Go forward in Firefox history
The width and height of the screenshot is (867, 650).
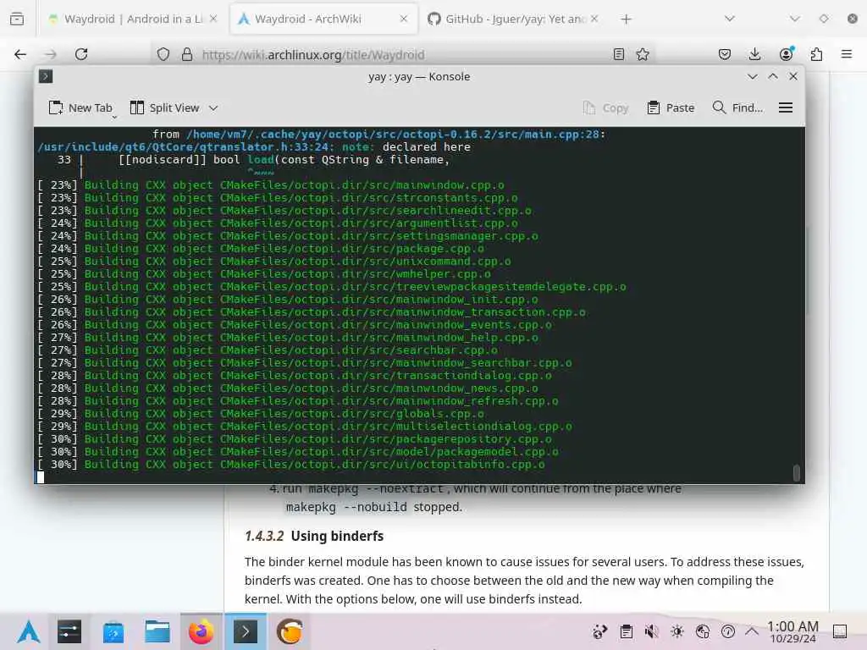[50, 54]
